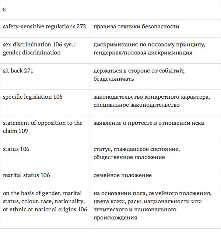The height and width of the screenshot is (236, 221).
Task: Select the sex discrimination 106 entry
Action: [32, 45]
